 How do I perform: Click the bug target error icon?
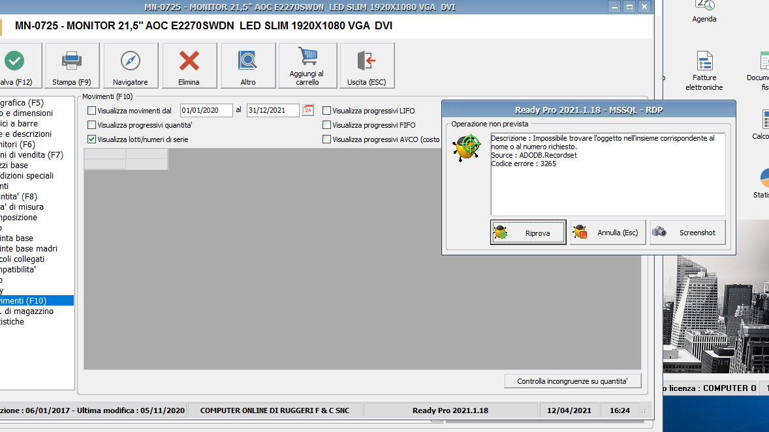466,147
